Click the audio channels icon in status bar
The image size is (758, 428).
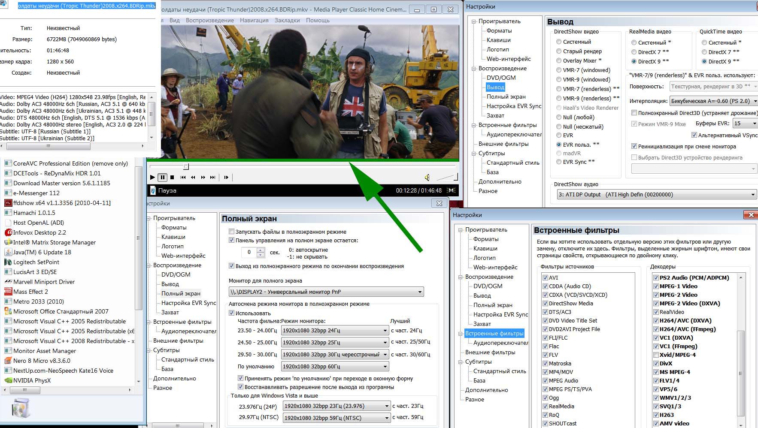[x=451, y=190]
